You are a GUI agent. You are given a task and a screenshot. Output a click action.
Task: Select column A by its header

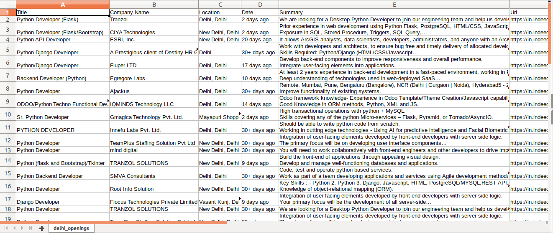coord(63,5)
